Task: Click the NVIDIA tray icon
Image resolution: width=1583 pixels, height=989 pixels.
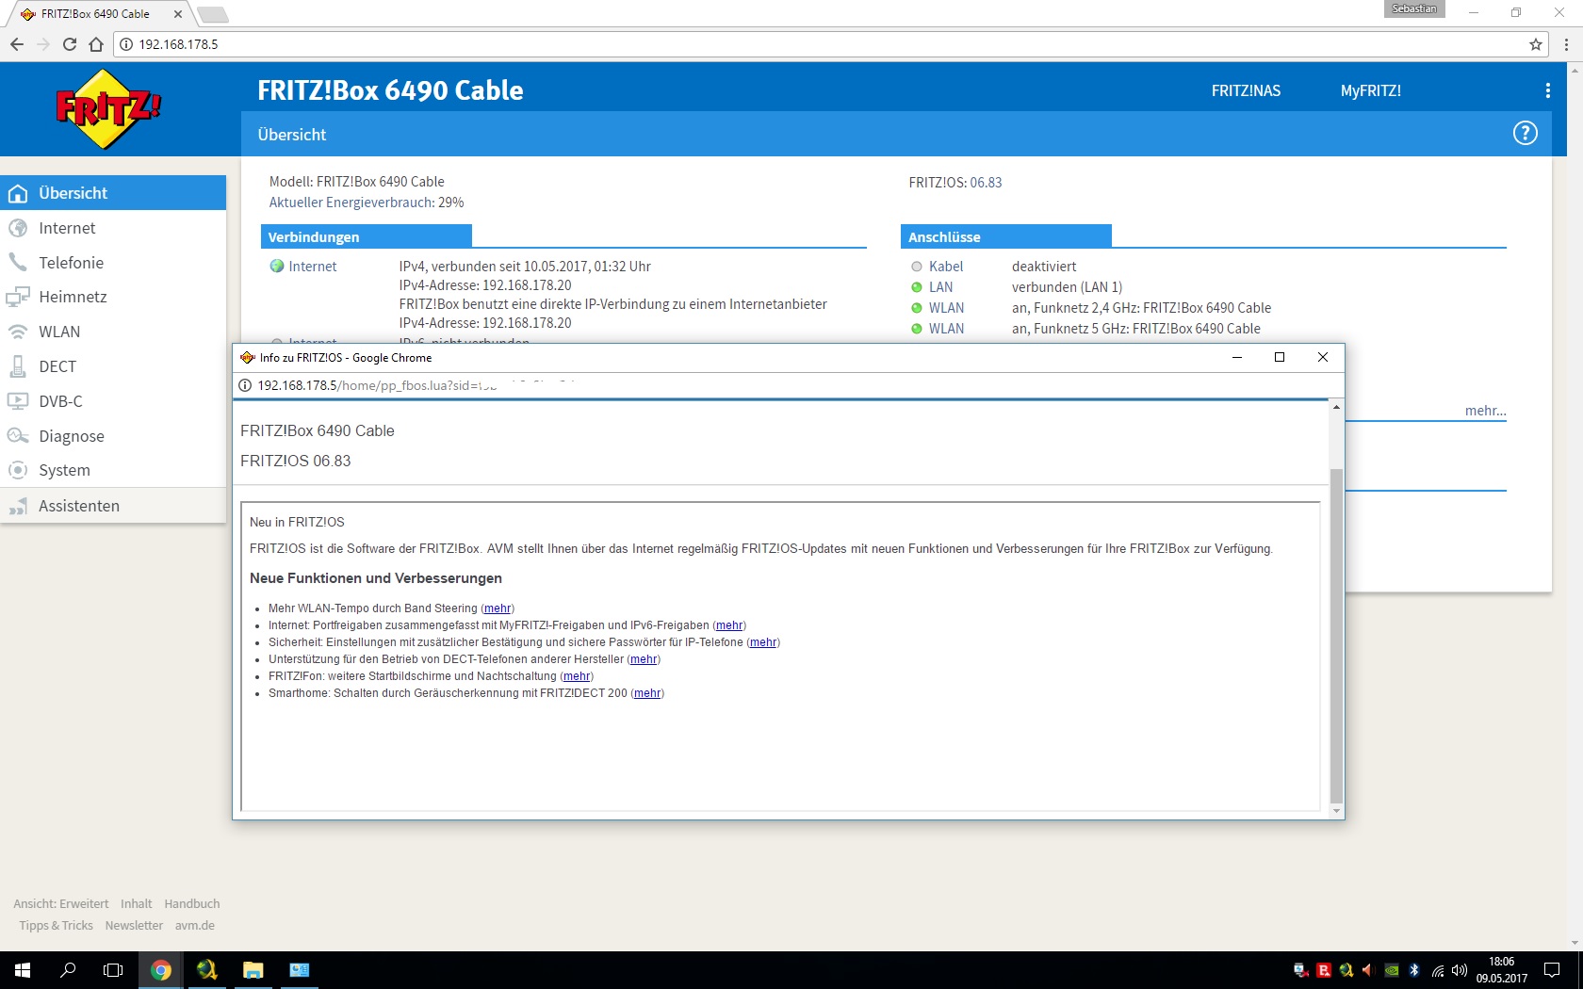Action: click(1392, 970)
